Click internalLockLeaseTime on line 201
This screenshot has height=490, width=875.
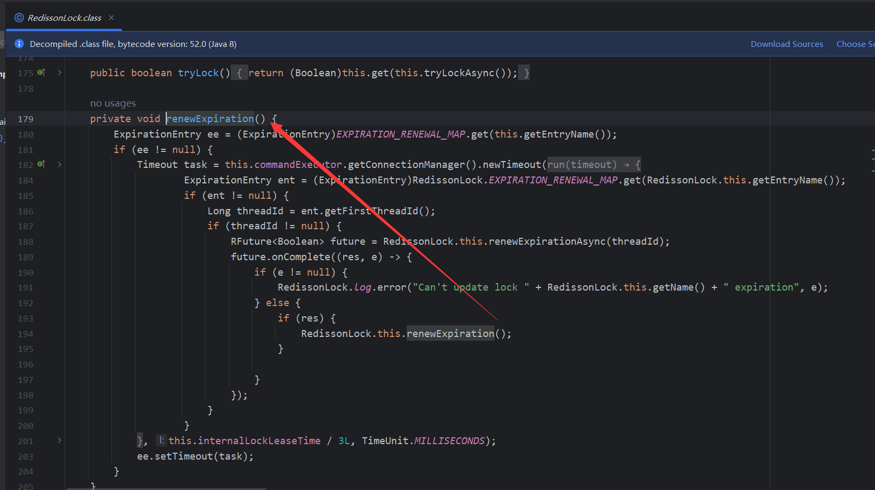pos(259,441)
